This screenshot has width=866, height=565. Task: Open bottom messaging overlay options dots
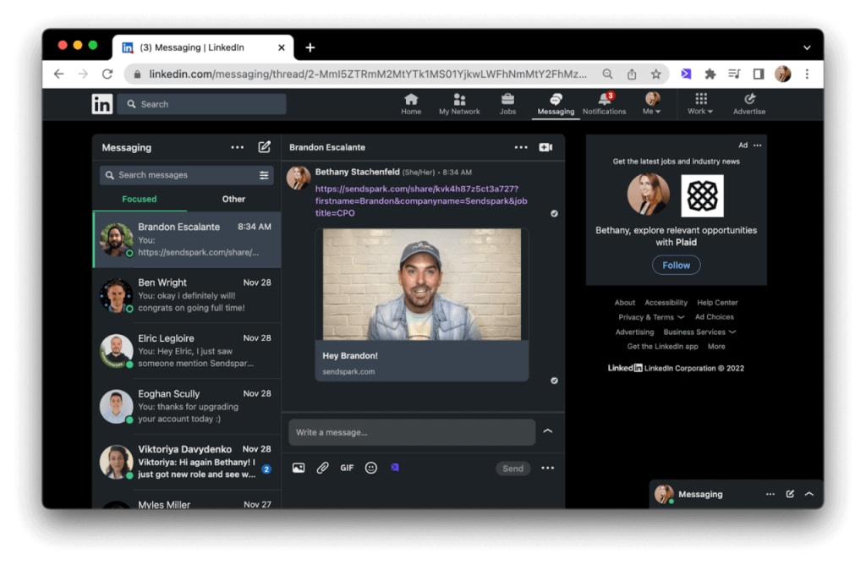[770, 494]
